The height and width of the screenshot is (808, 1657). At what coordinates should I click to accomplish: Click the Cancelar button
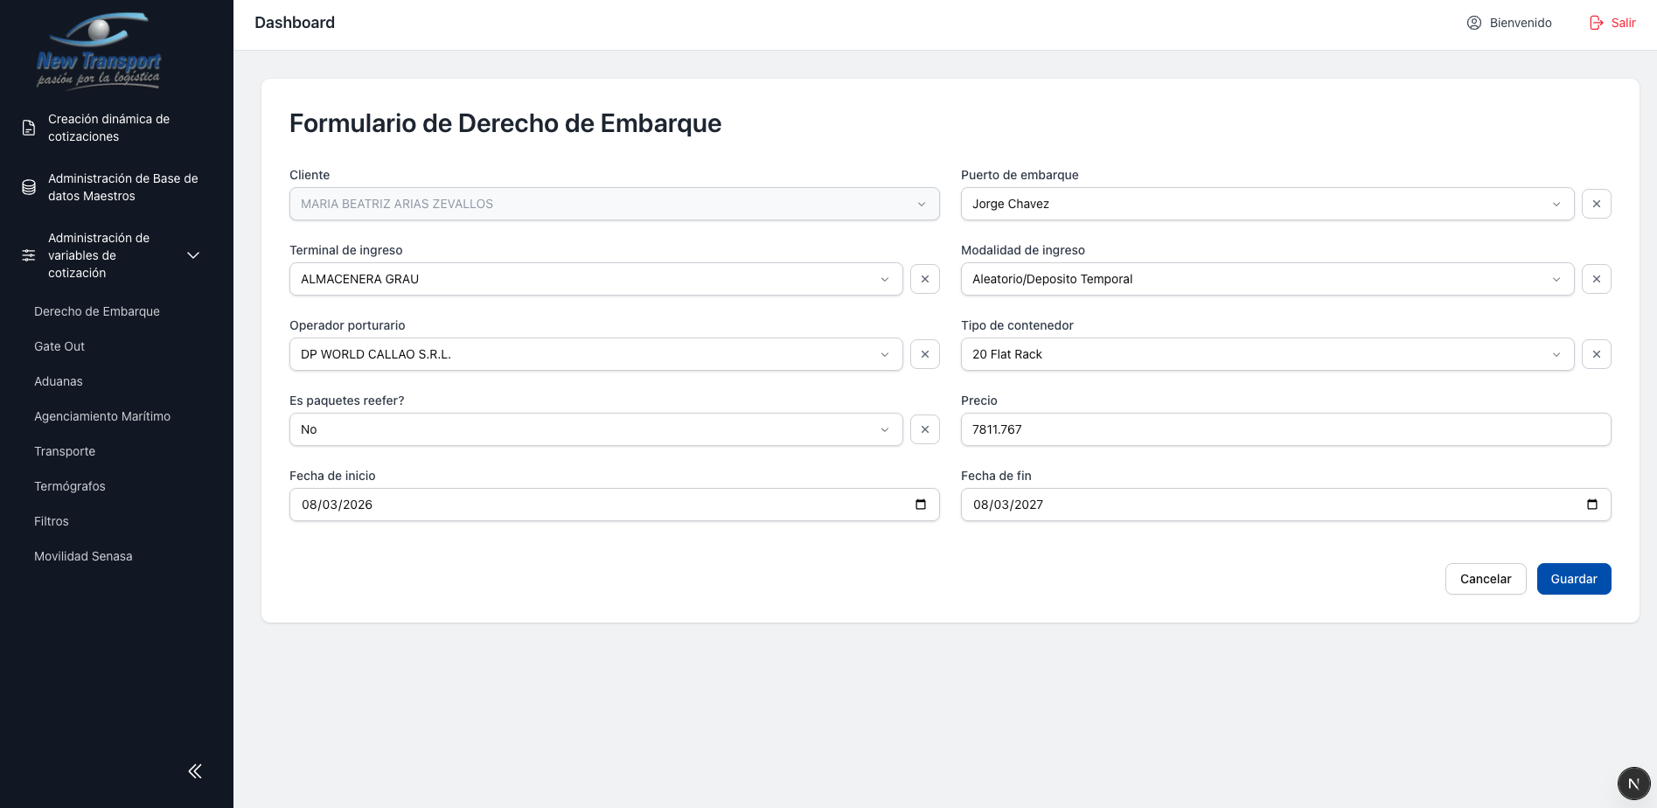[x=1485, y=579]
